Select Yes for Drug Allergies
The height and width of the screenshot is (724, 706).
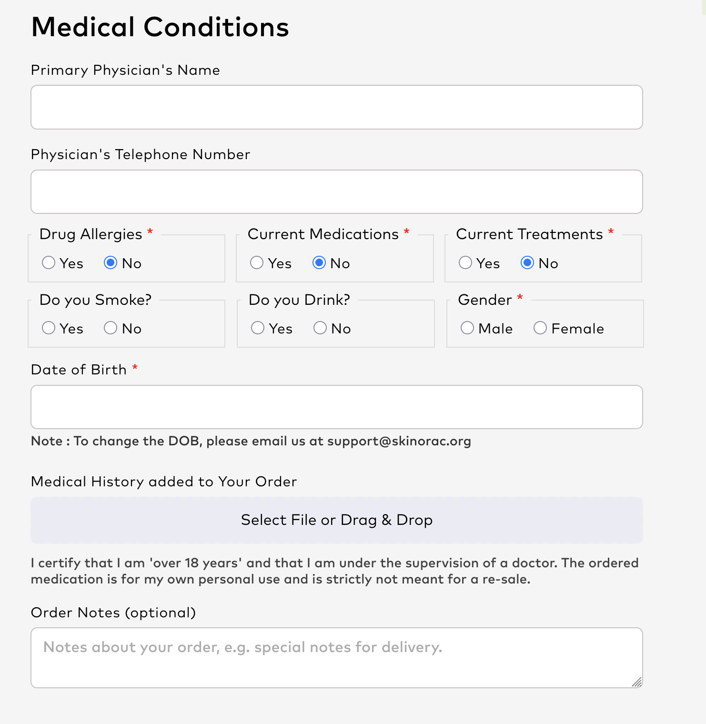click(49, 263)
